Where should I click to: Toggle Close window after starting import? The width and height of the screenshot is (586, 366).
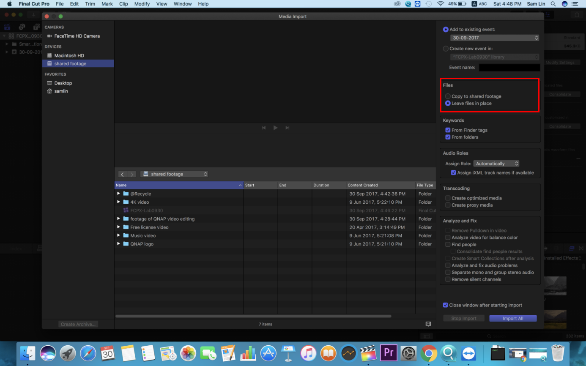(x=445, y=305)
